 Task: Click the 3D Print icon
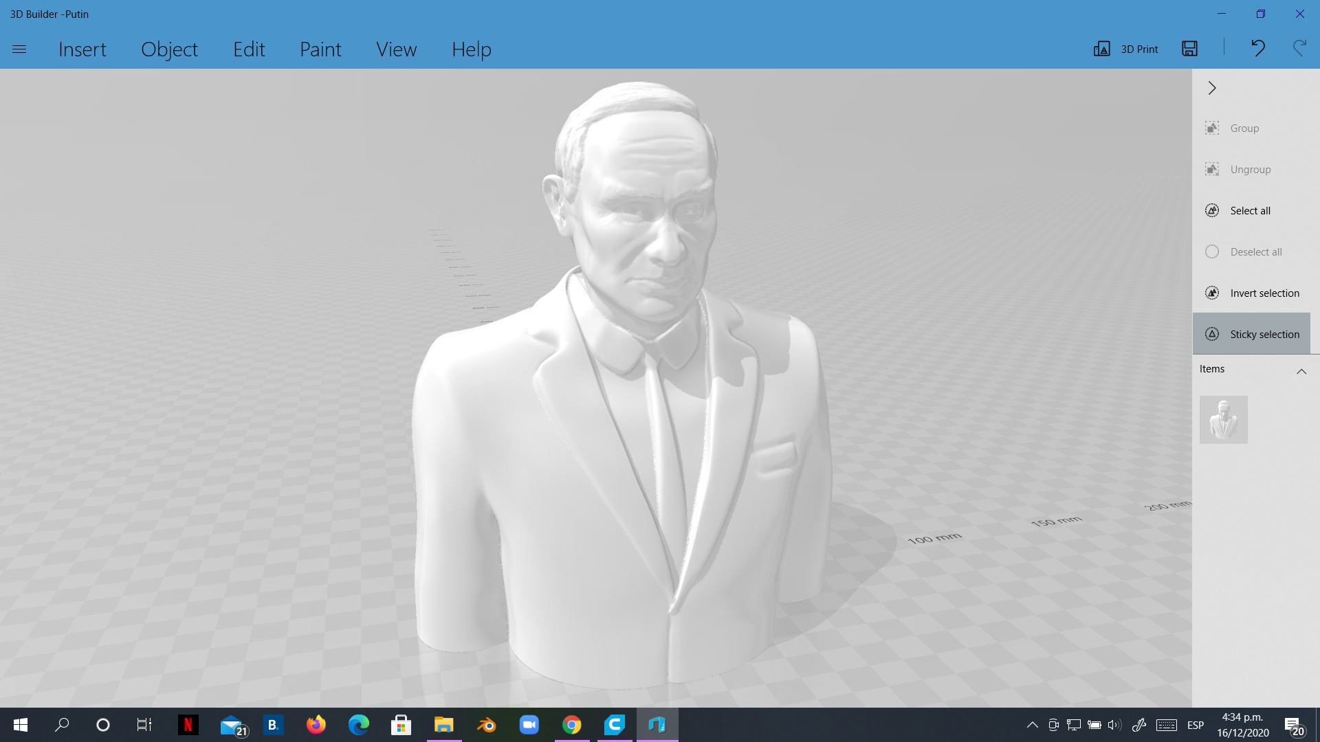pos(1101,49)
